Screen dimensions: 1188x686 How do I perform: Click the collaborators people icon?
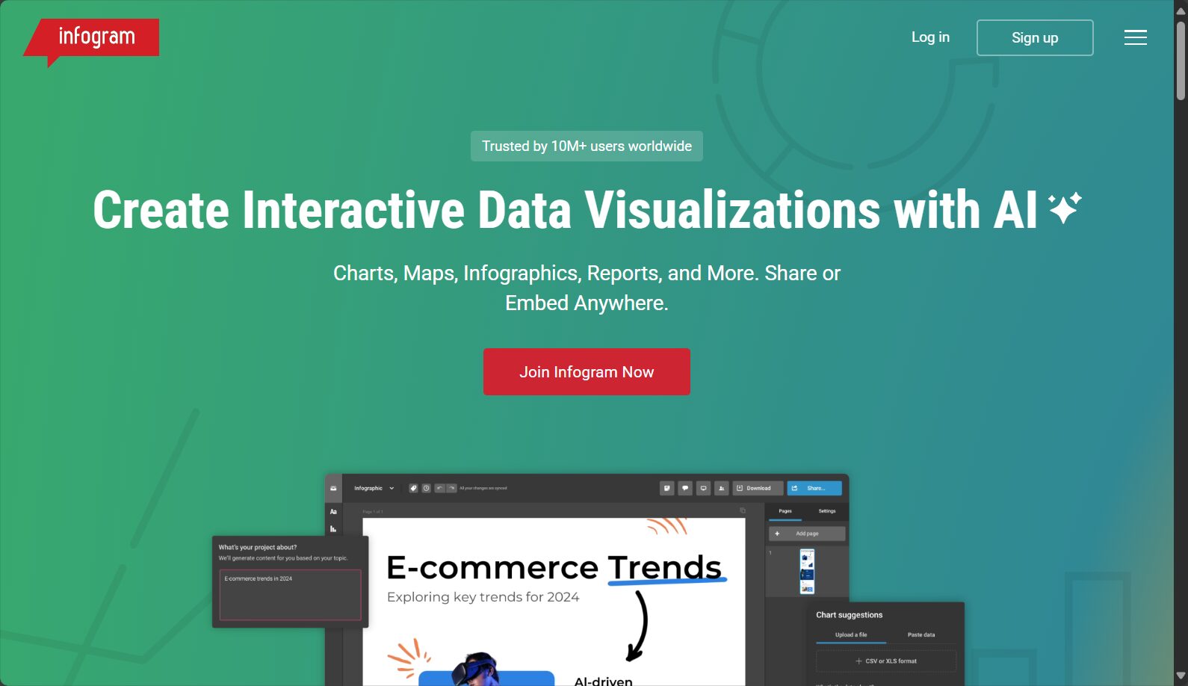coord(722,488)
